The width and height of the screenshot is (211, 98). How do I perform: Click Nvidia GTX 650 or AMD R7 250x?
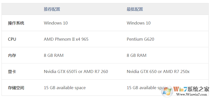pyautogui.click(x=158, y=71)
